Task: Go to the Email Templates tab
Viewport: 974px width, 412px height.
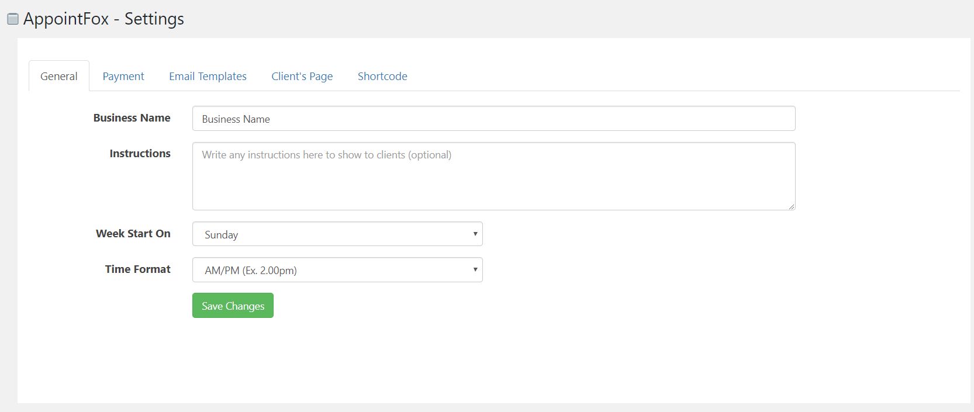Action: (x=208, y=77)
